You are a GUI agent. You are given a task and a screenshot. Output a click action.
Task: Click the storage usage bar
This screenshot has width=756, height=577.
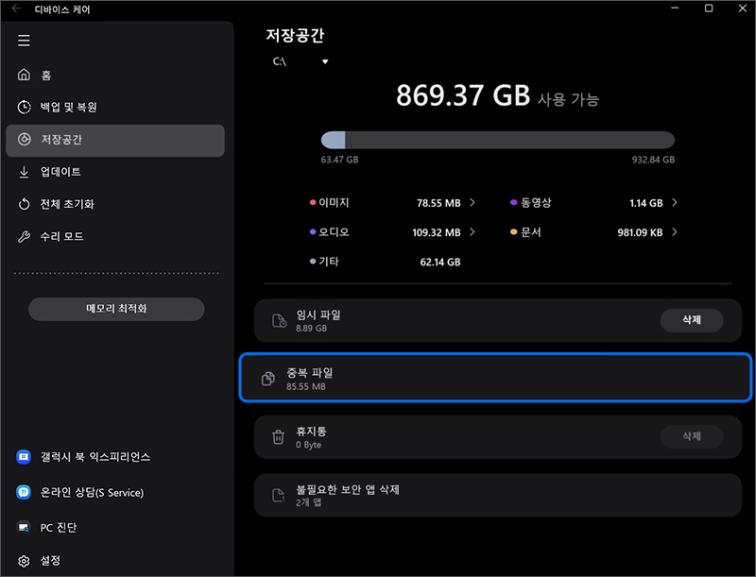pyautogui.click(x=497, y=140)
